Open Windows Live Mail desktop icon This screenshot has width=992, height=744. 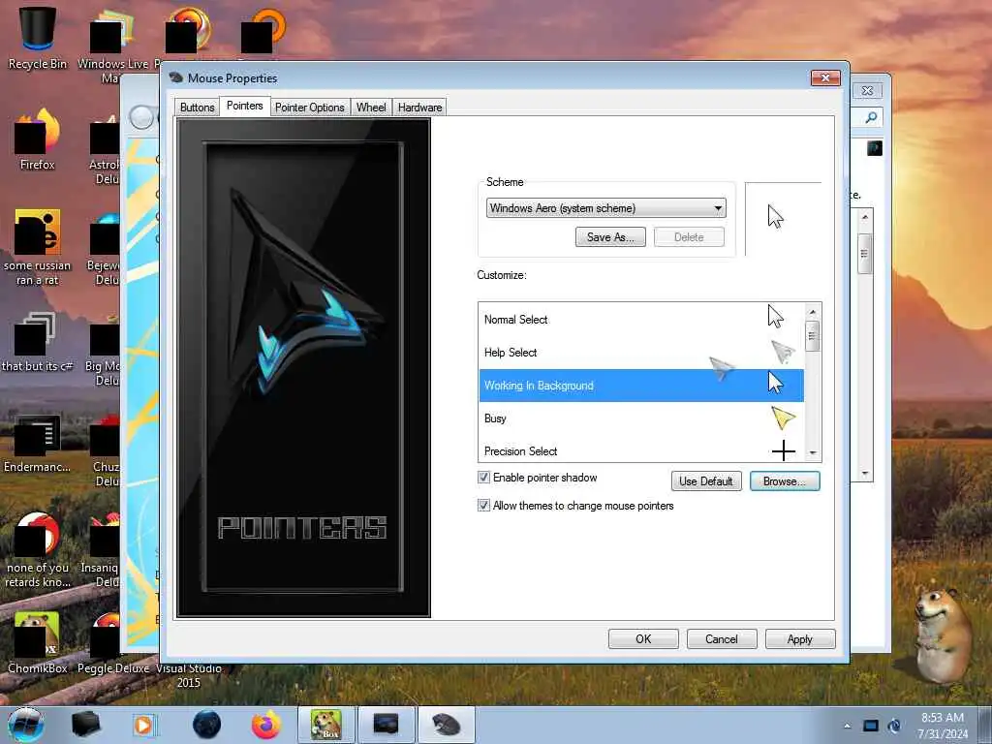click(113, 45)
